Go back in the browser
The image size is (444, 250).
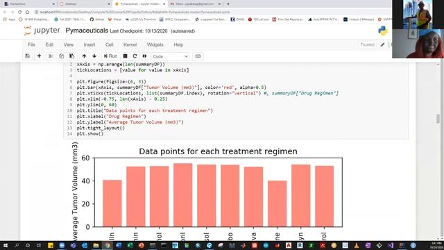5,12
